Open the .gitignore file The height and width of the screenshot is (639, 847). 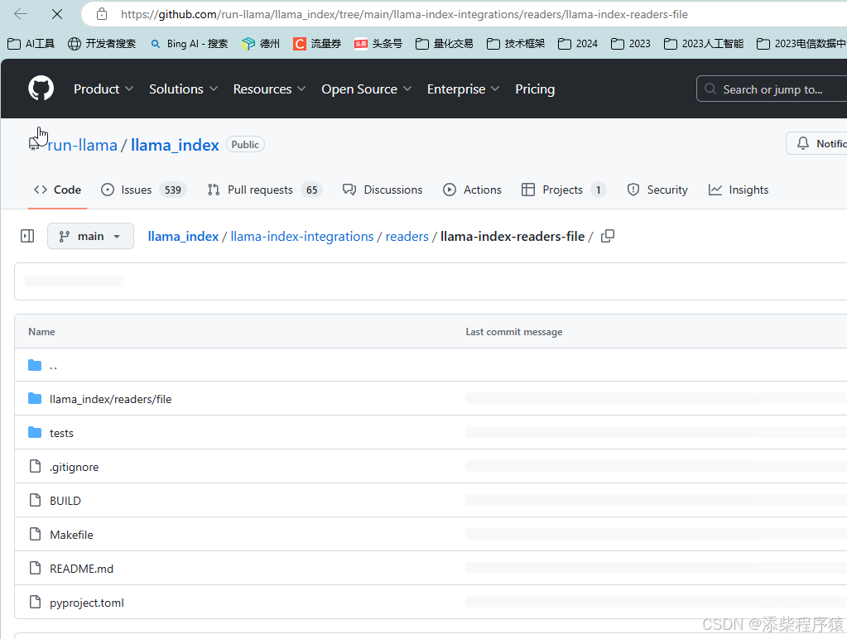[x=74, y=467]
